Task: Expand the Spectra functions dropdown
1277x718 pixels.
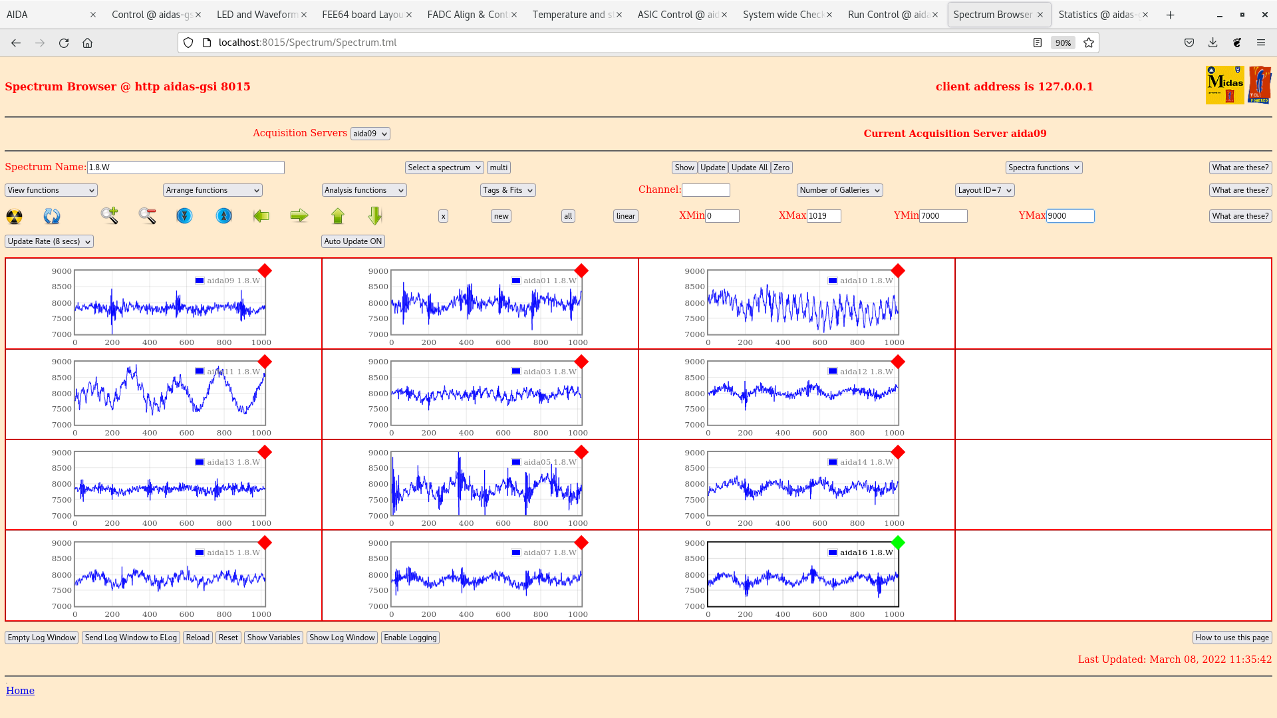Action: click(x=1044, y=168)
